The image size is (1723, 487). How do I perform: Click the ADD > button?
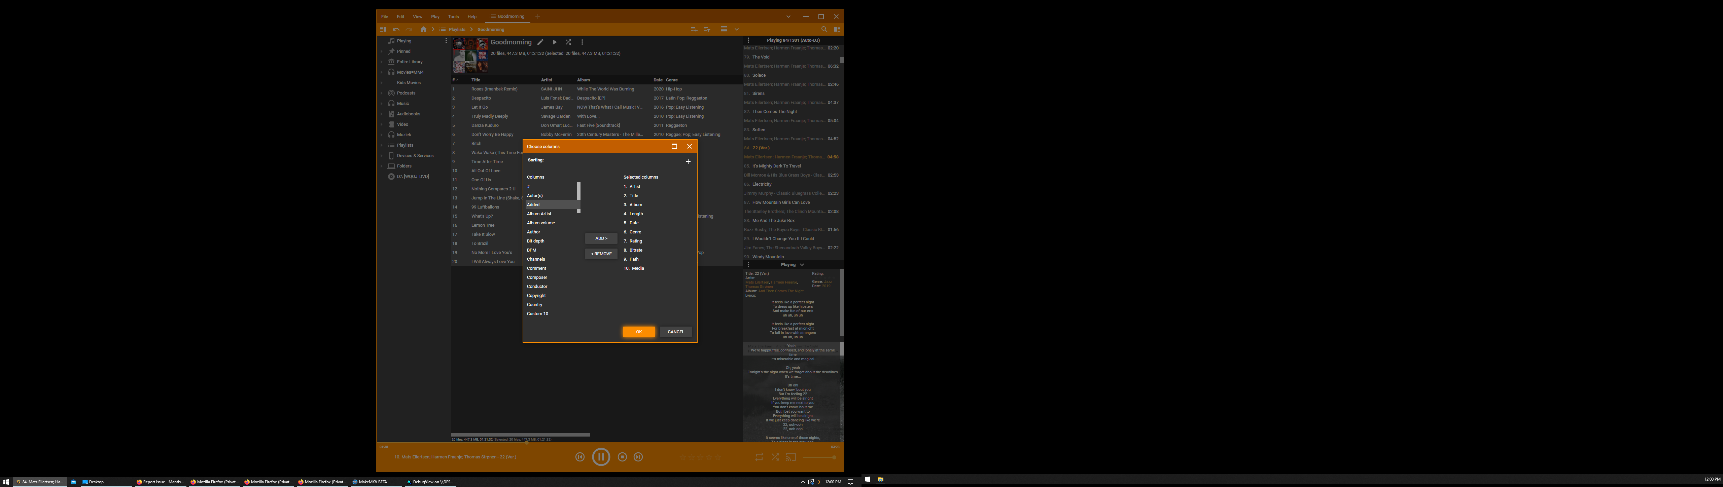601,238
